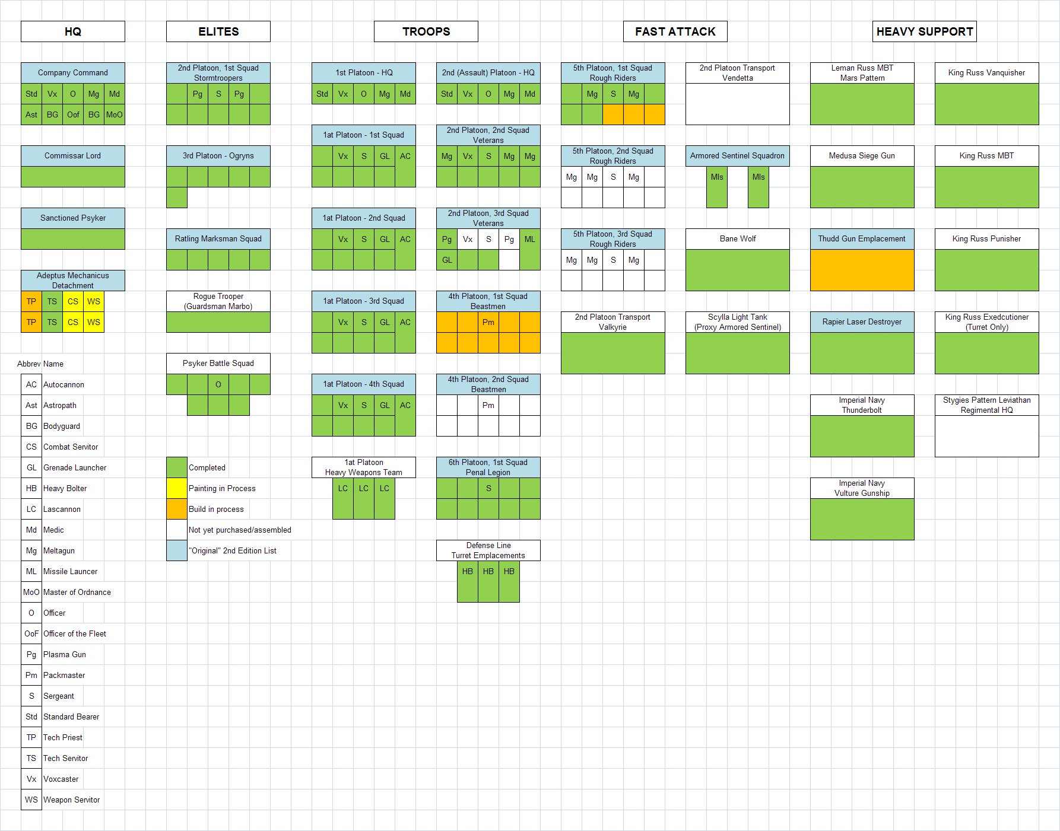Image resolution: width=1060 pixels, height=831 pixels.
Task: Click the 6th Platoon, 1st Squad Penal Legion cell
Action: 488,467
